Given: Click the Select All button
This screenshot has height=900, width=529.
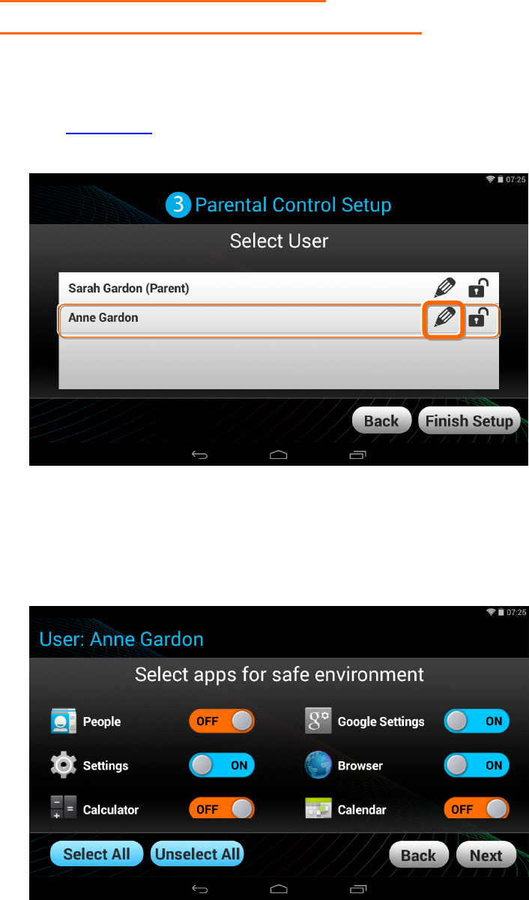Looking at the screenshot, I should 97,853.
